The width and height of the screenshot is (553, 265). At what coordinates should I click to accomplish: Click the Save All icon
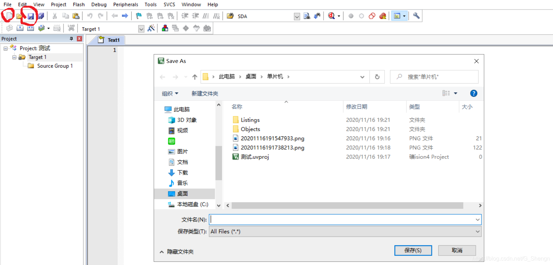click(41, 16)
